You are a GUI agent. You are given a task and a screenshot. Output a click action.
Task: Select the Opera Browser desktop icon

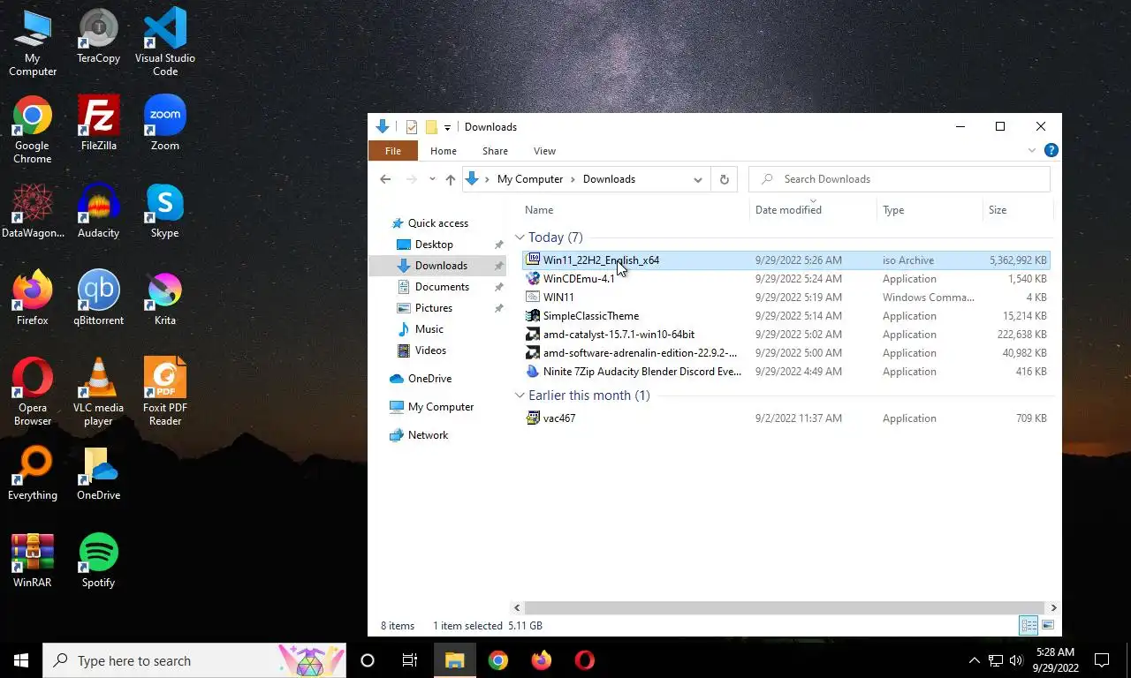click(x=33, y=392)
